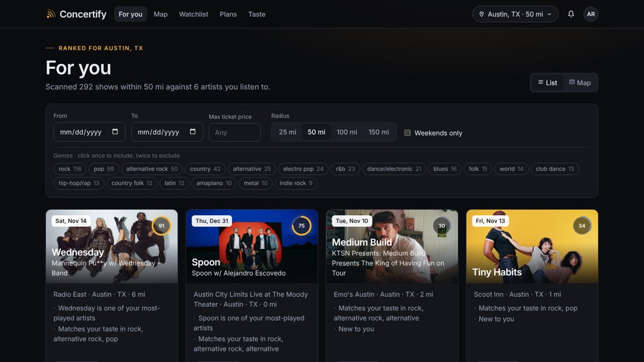
Task: Click the To date field
Action: 167,132
